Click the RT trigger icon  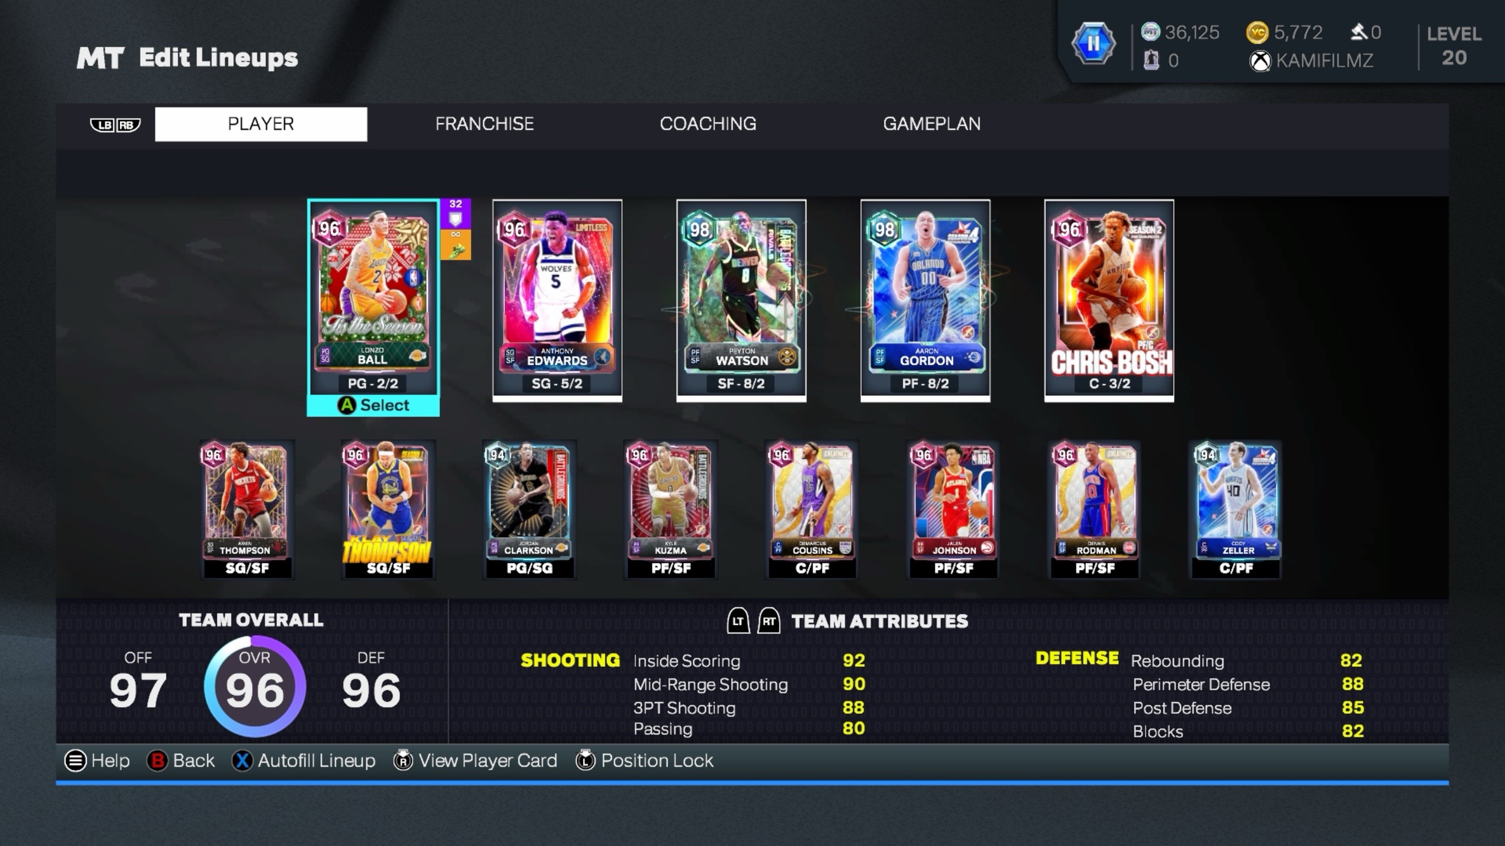(769, 621)
